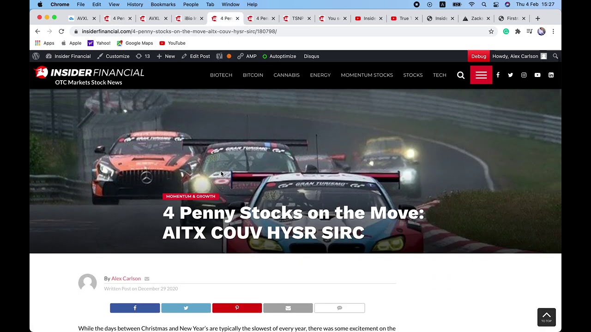Open the Grammarly extension icon
Image resolution: width=591 pixels, height=332 pixels.
(x=506, y=31)
